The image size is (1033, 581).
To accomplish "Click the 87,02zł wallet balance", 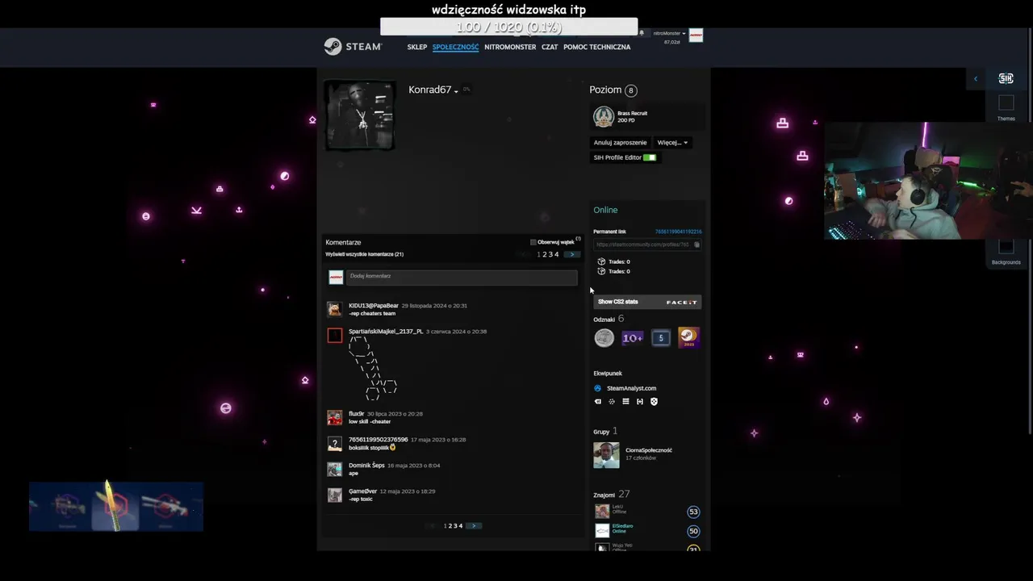I will tap(671, 42).
